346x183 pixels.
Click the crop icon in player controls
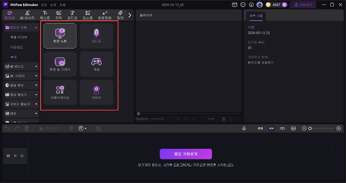click(x=231, y=119)
